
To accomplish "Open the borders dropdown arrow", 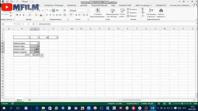I will 32,15.
